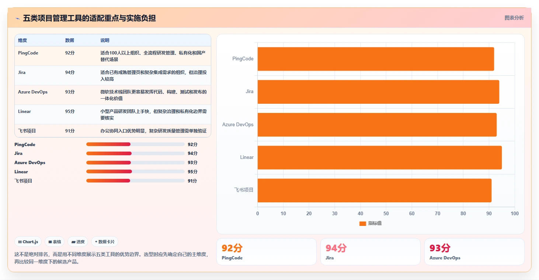Click the Linear y-axis label in chart
This screenshot has height=280, width=539.
pyautogui.click(x=247, y=157)
